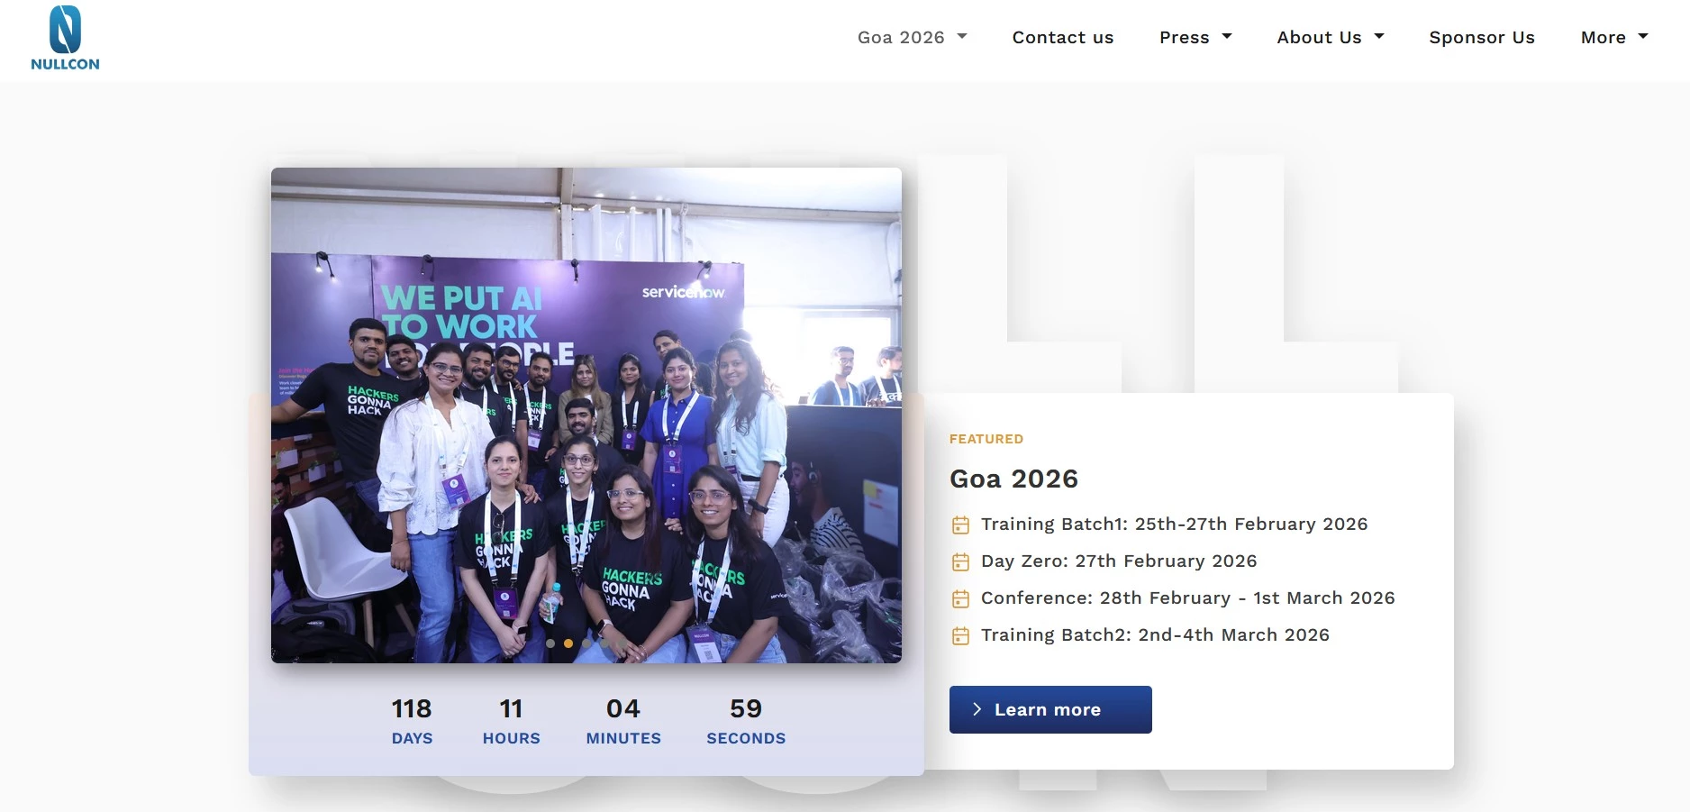Click 'Day Zero: 27th February 2026' text

point(1119,561)
